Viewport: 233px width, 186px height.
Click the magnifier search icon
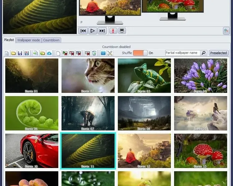(204, 53)
